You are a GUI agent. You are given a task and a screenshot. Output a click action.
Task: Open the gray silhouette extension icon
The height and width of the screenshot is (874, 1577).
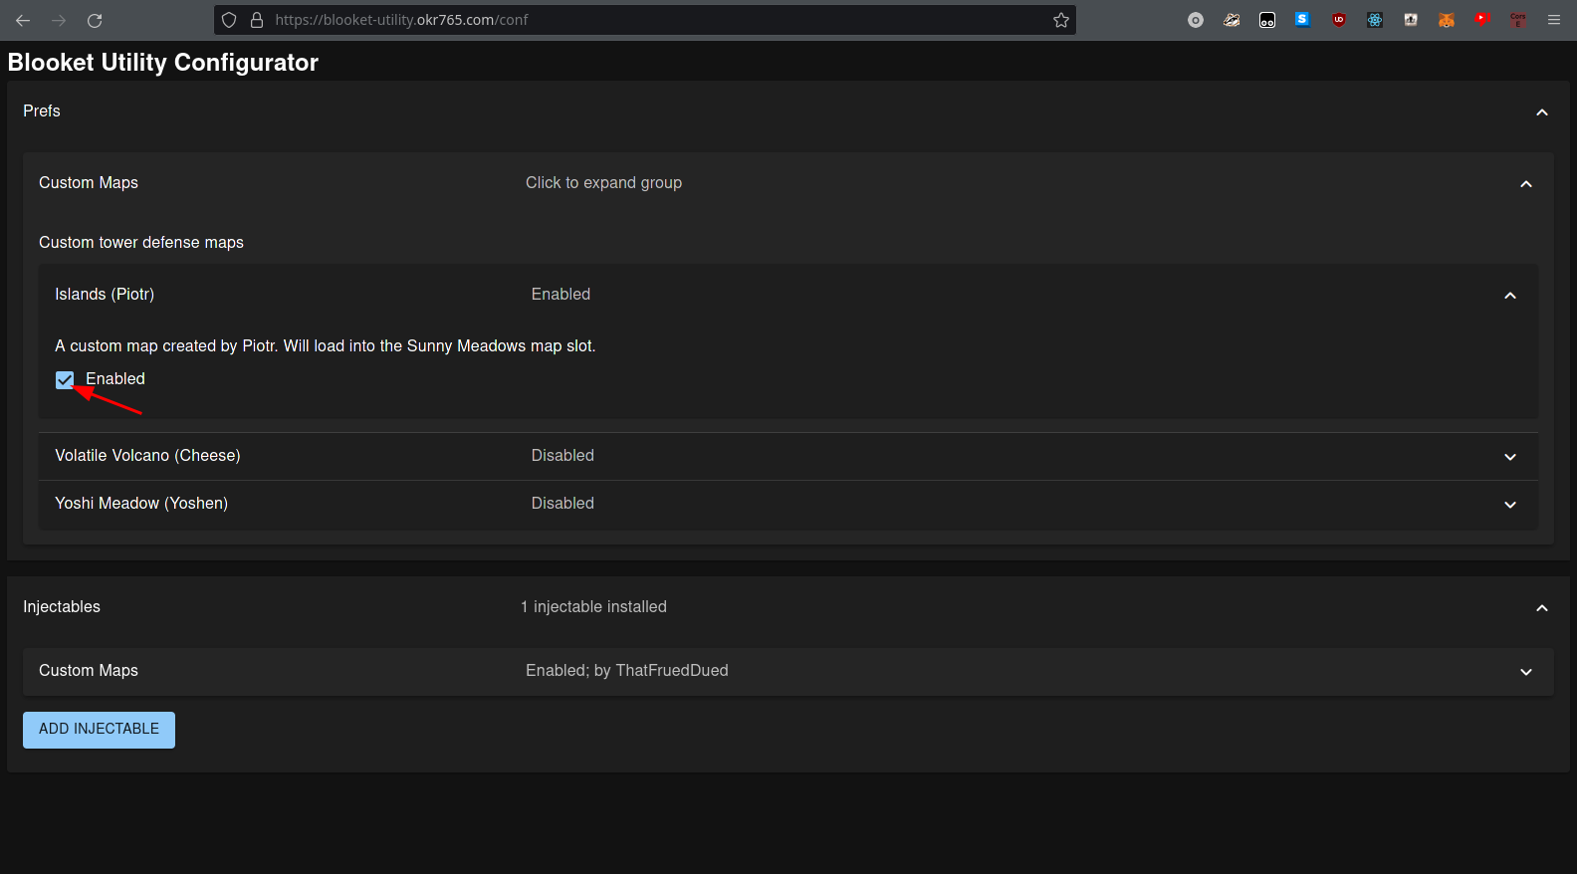[x=1411, y=20]
